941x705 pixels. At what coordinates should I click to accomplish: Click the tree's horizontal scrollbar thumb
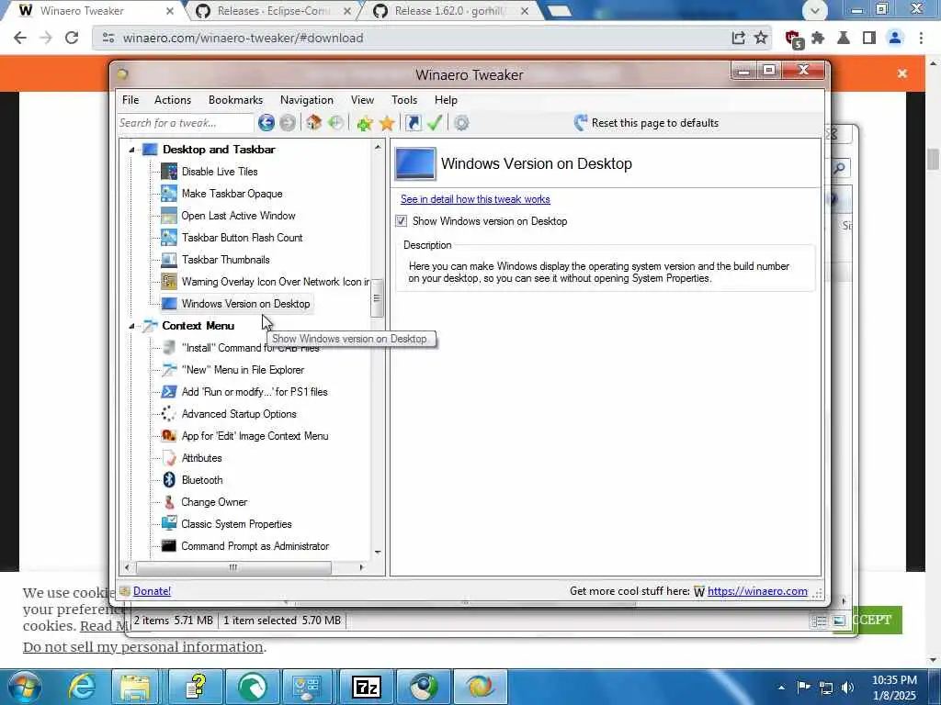[x=233, y=567]
